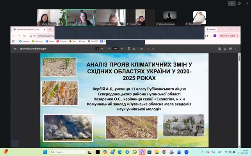Click the PDF zoom out minus button
Viewport: 251px width, 156px height.
[109, 49]
